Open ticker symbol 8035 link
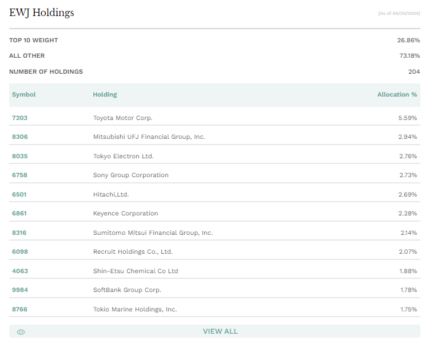Viewport: 429px width, 340px height. pos(20,156)
